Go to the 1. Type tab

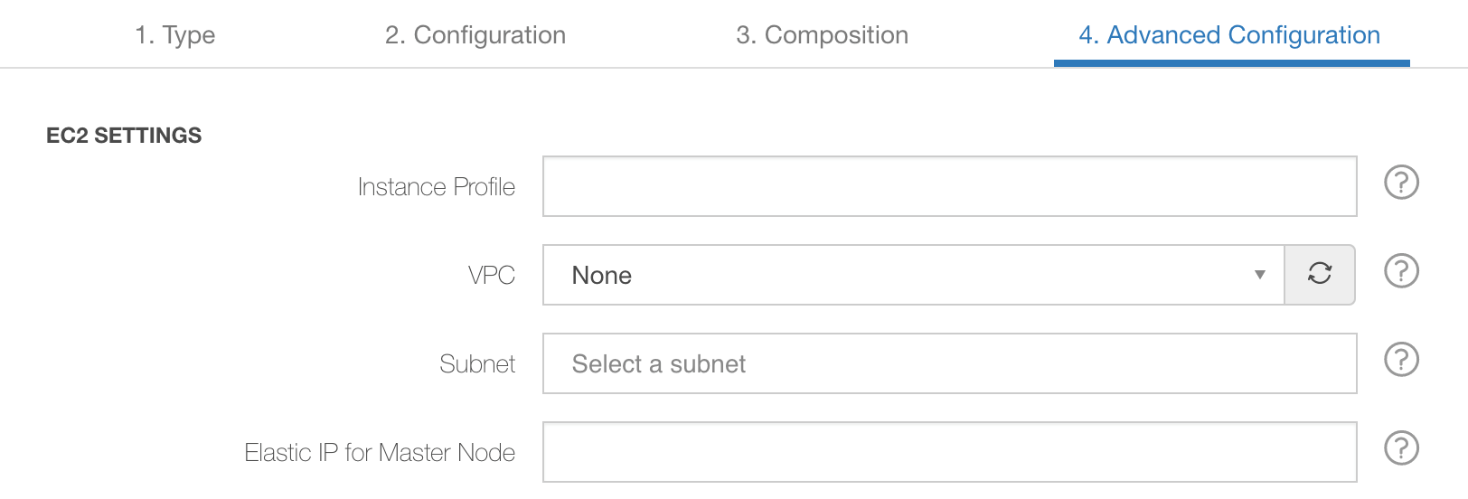pyautogui.click(x=175, y=35)
